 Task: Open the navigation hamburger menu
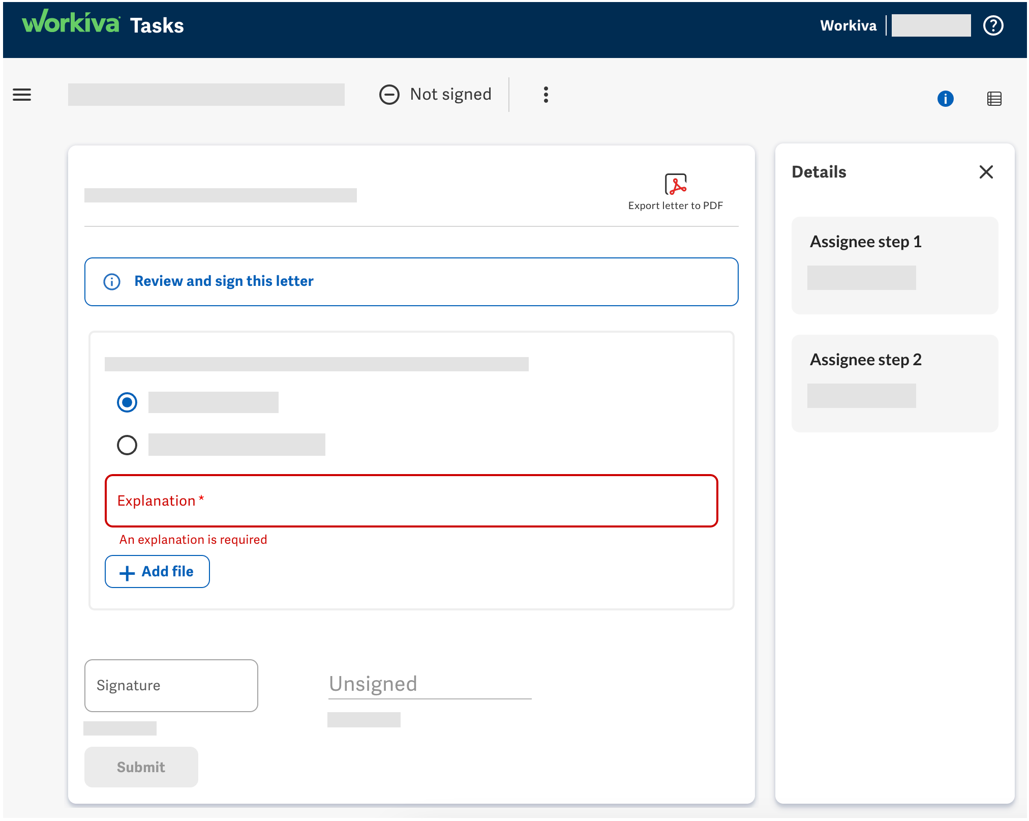point(22,95)
